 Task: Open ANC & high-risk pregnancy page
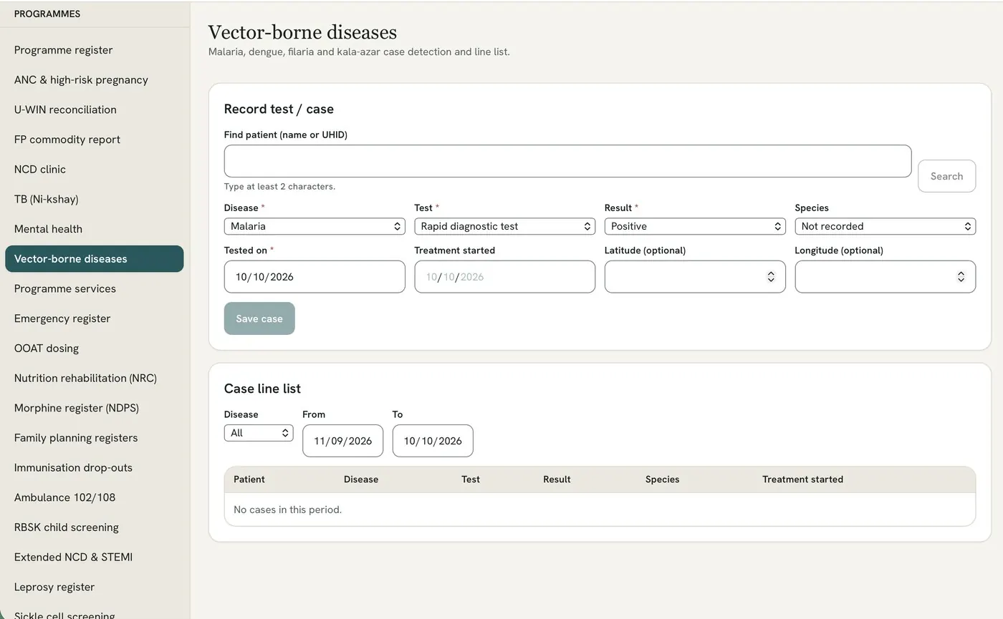tap(94, 80)
